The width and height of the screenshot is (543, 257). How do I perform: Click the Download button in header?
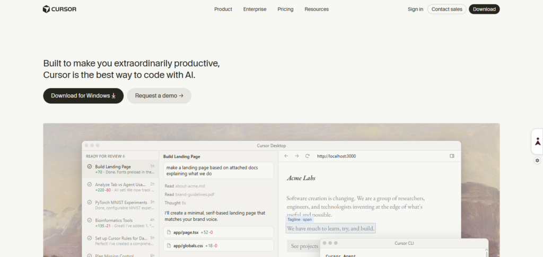(x=484, y=10)
